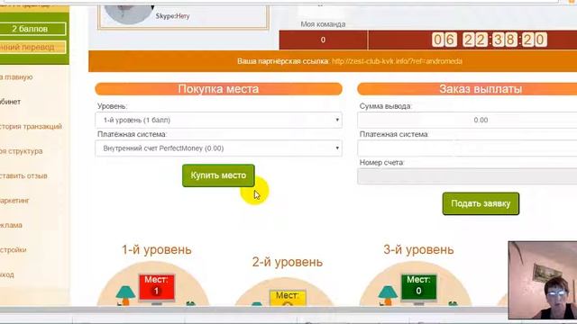Click the yellow Мест monitor on 2-й уровень
This screenshot has height=324, width=577.
(288, 298)
